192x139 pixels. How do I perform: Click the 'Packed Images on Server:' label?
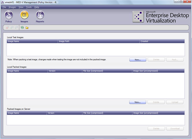pyautogui.click(x=19, y=109)
